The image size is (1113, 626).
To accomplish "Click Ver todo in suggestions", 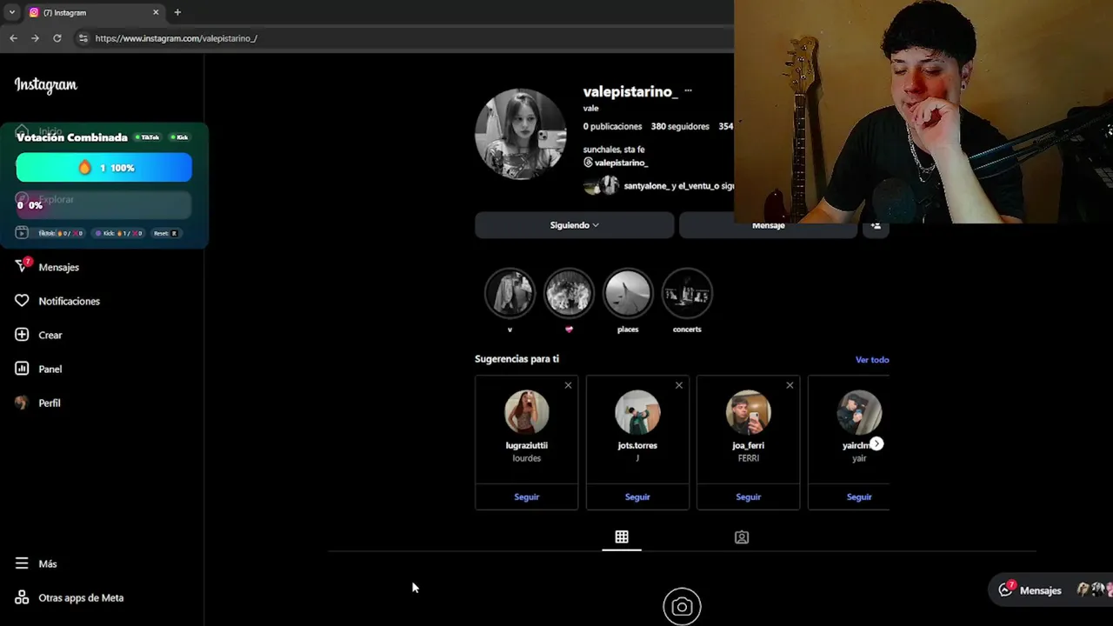I will coord(872,360).
